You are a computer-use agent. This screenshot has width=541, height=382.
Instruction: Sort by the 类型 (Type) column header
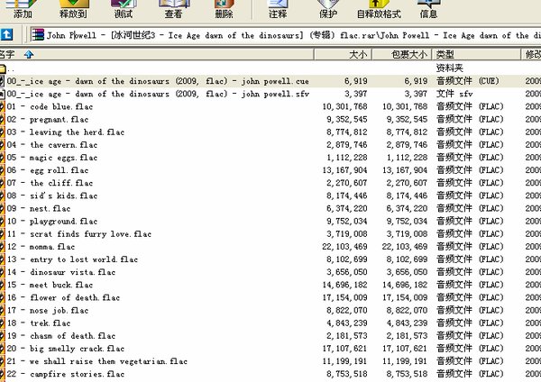tap(476, 54)
